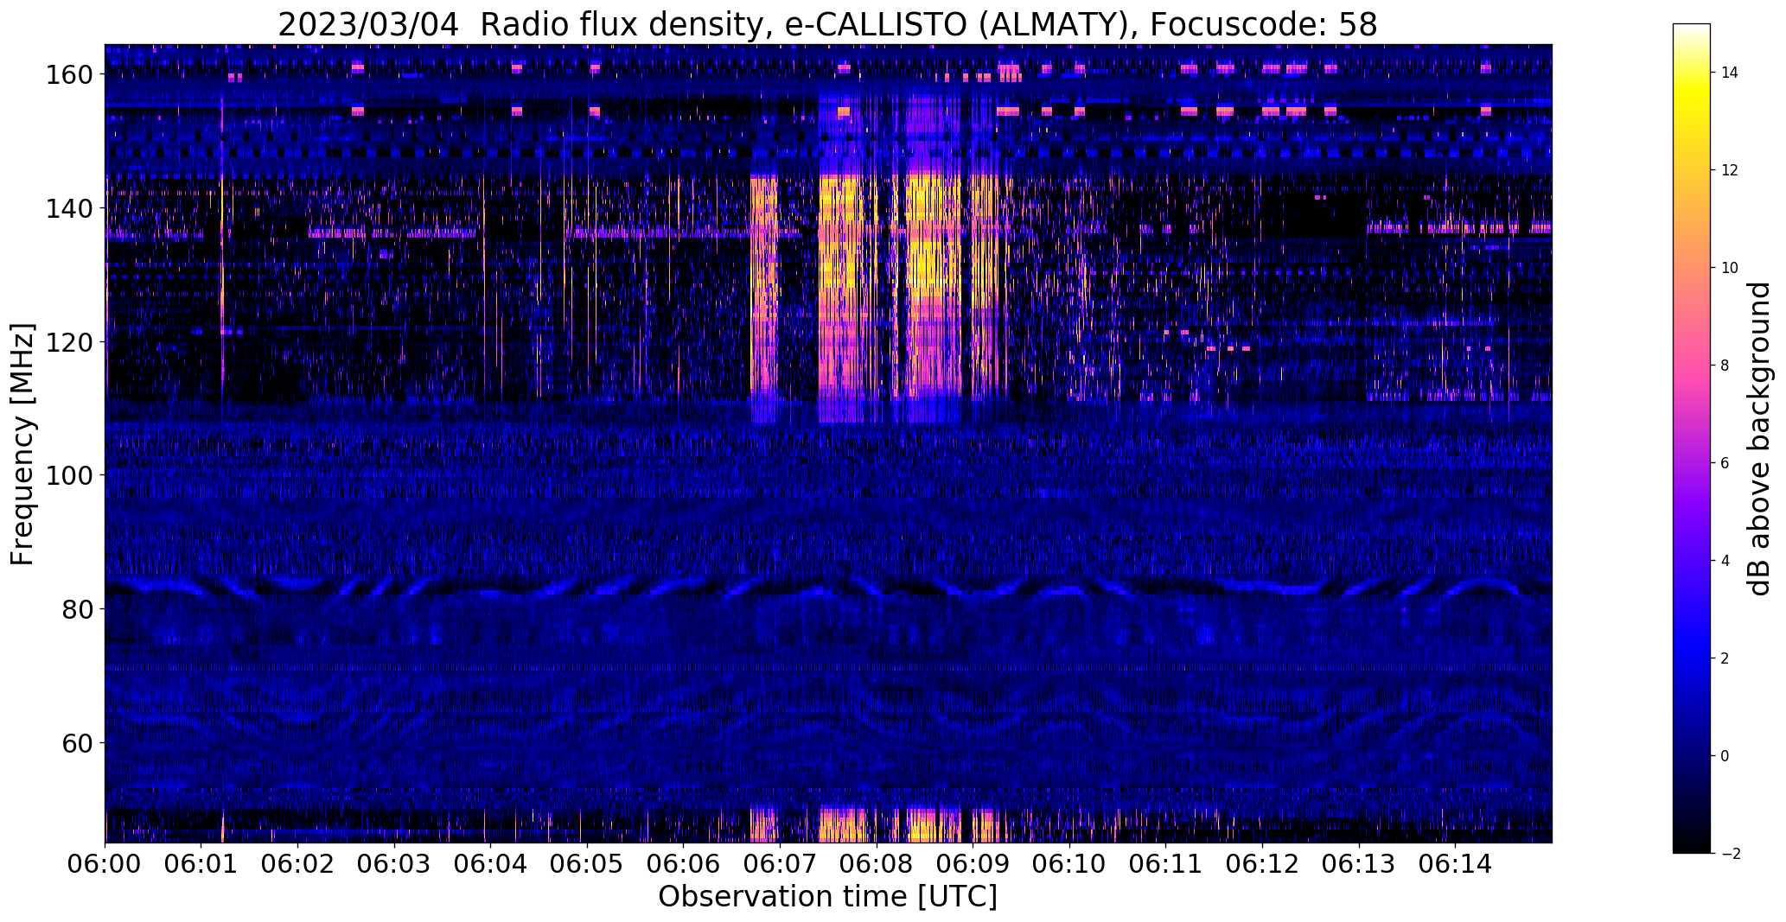Click the plot title mentioning e-CALLISTO (ALMATY)

point(827,24)
